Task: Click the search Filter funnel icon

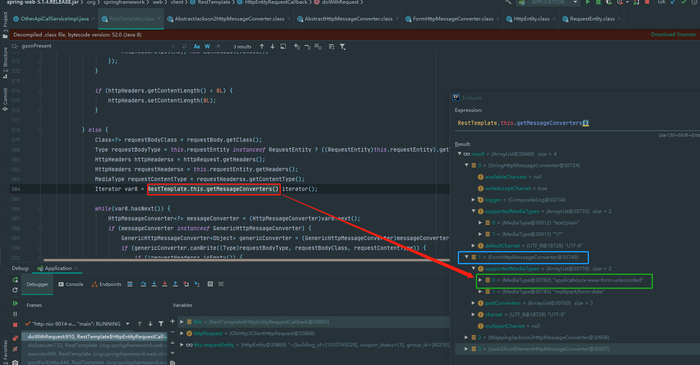Action: coord(343,47)
